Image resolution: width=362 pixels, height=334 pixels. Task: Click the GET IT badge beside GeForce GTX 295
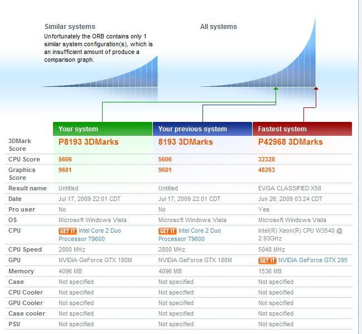coord(267,261)
